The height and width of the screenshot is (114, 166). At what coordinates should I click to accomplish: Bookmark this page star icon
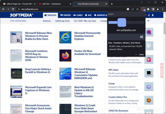click(137, 9)
